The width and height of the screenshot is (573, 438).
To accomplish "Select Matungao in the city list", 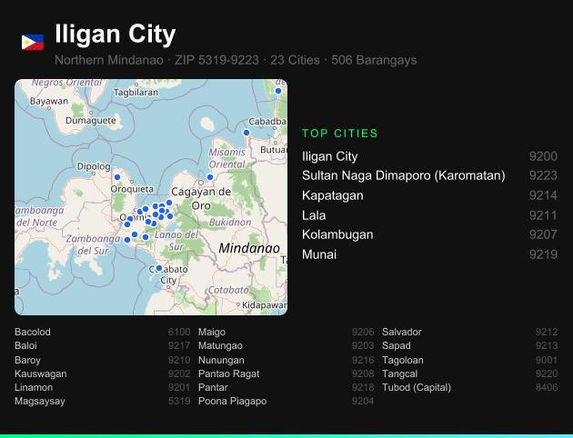I will tap(286, 345).
